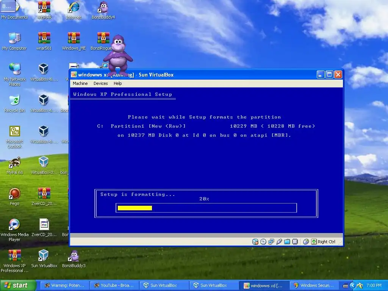Click the ZverCD RAR archive icon
The width and height of the screenshot is (388, 291).
point(44,197)
